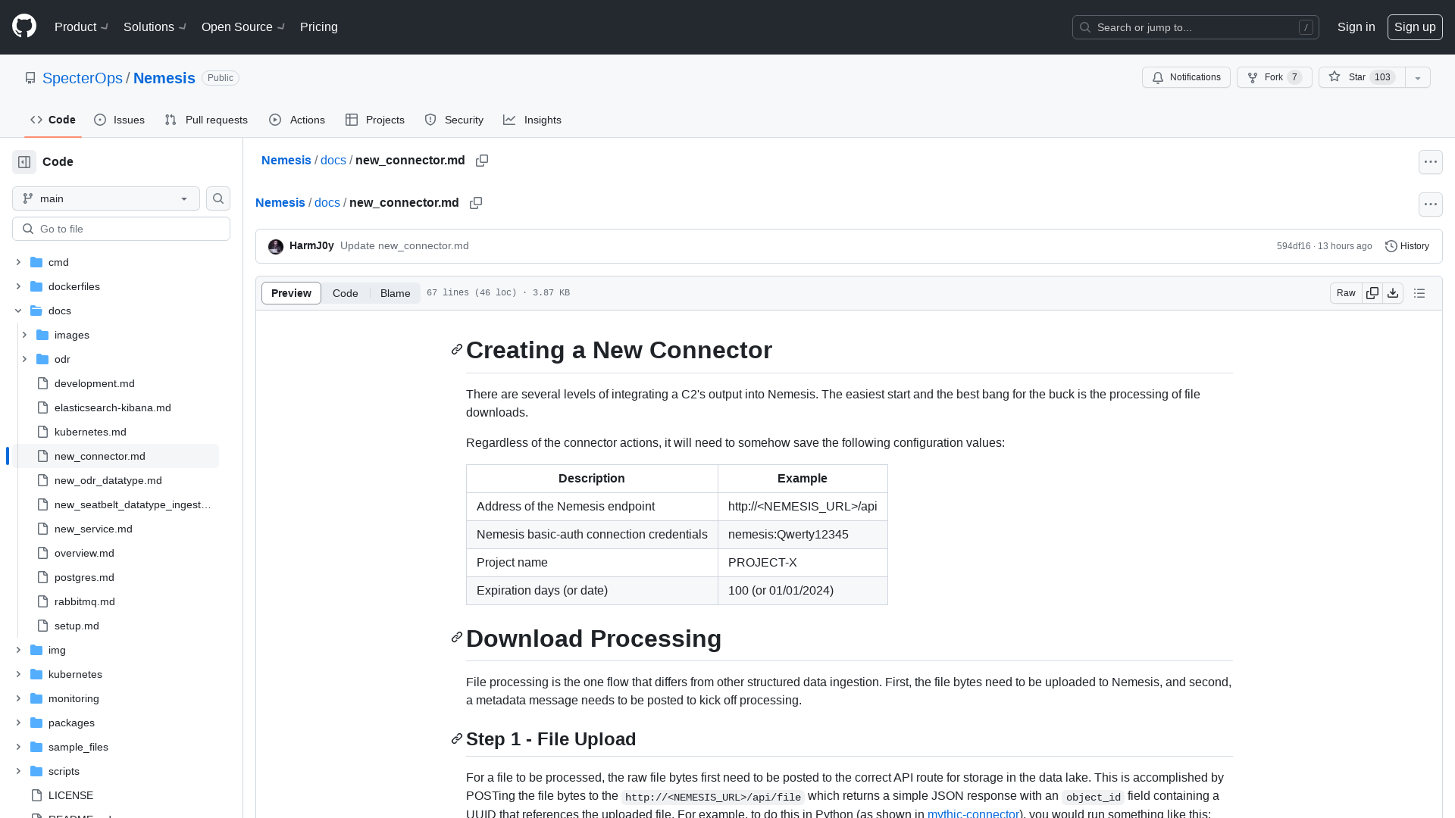Open docs link in top breadcrumb
Viewport: 1455px width, 818px height.
333,161
